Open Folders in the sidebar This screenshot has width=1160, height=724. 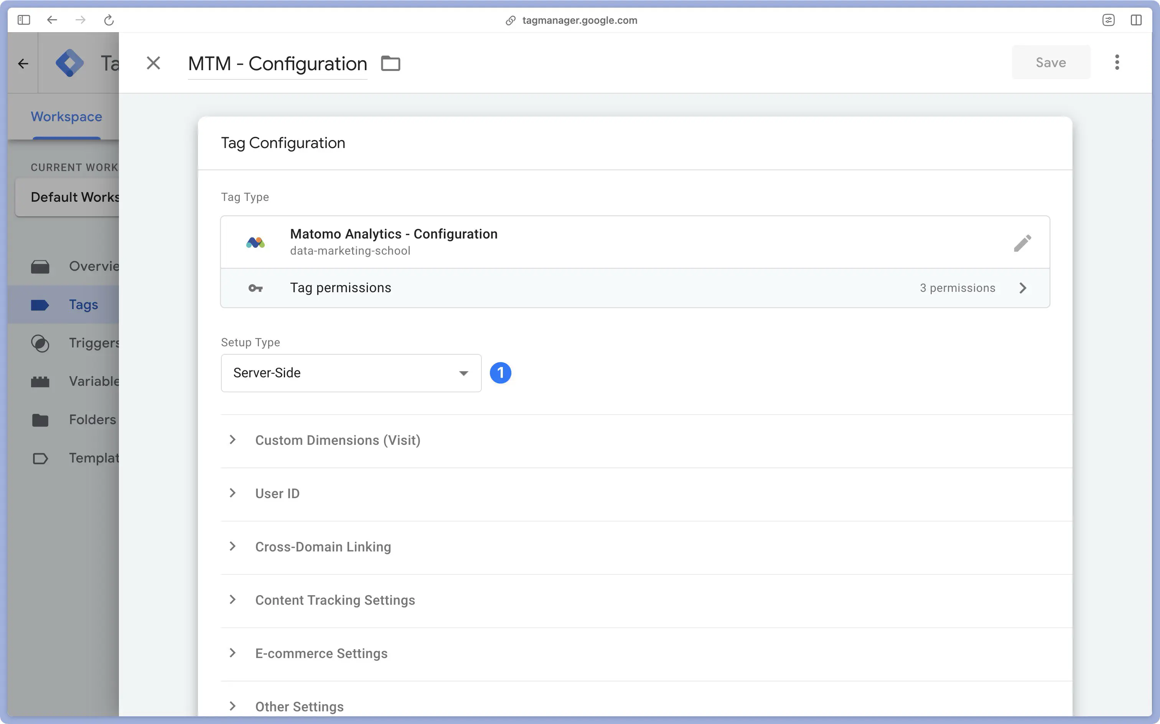point(63,420)
